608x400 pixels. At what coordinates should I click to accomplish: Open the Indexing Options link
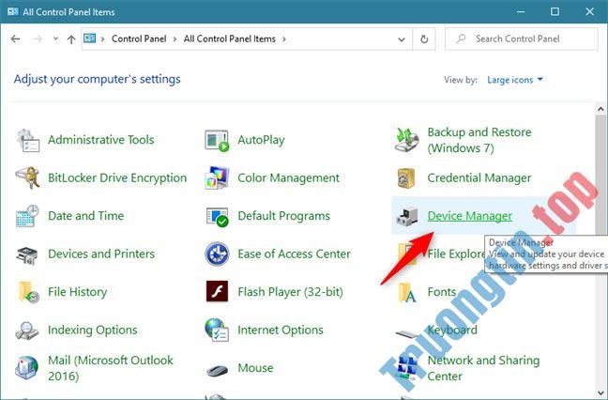(92, 330)
